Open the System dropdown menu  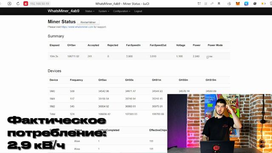[104, 11]
